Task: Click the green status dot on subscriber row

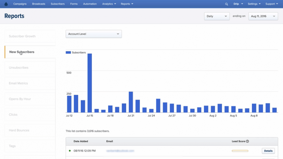Action: pos(70,151)
